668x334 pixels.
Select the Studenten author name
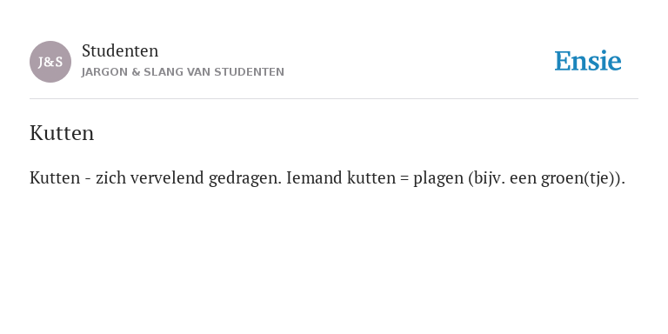coord(120,50)
